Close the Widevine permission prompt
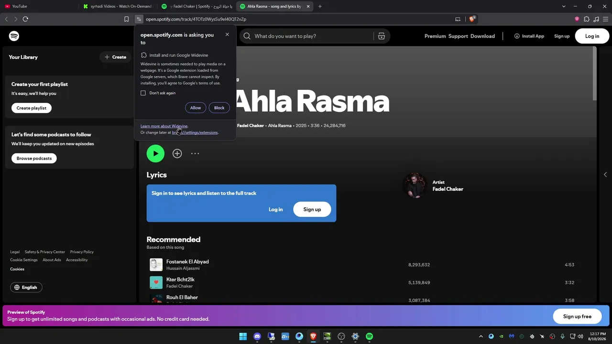 tap(227, 34)
